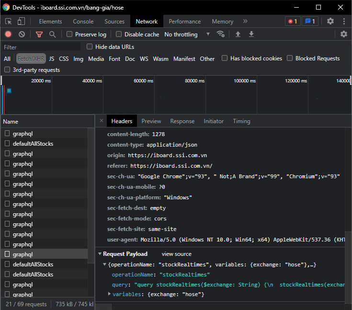This screenshot has width=352, height=310.
Task: Click the query payload value
Action: pyautogui.click(x=239, y=285)
